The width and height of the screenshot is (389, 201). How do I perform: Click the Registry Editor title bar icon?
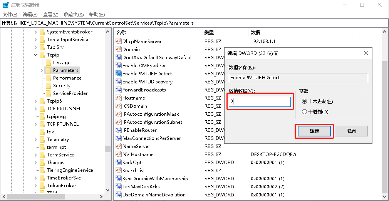point(6,5)
